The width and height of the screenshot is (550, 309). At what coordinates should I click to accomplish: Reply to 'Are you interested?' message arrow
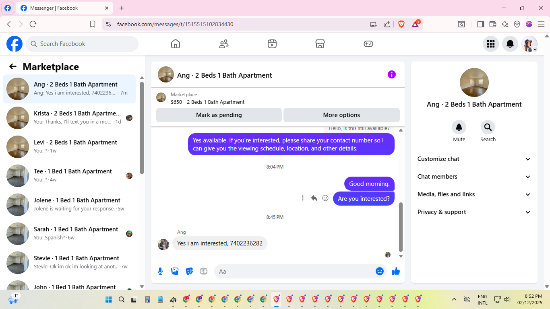point(314,198)
